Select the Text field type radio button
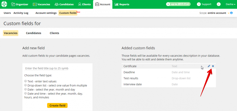 tap(25, 81)
